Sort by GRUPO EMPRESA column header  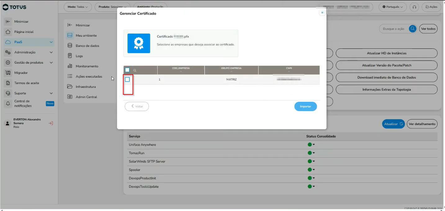(x=231, y=70)
